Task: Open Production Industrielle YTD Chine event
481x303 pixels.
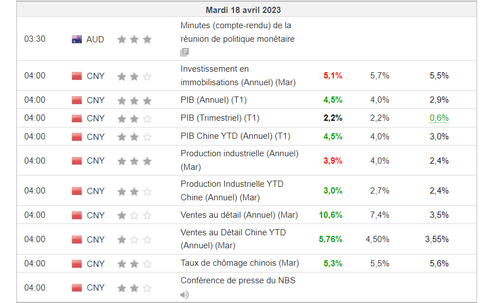Action: pos(232,191)
